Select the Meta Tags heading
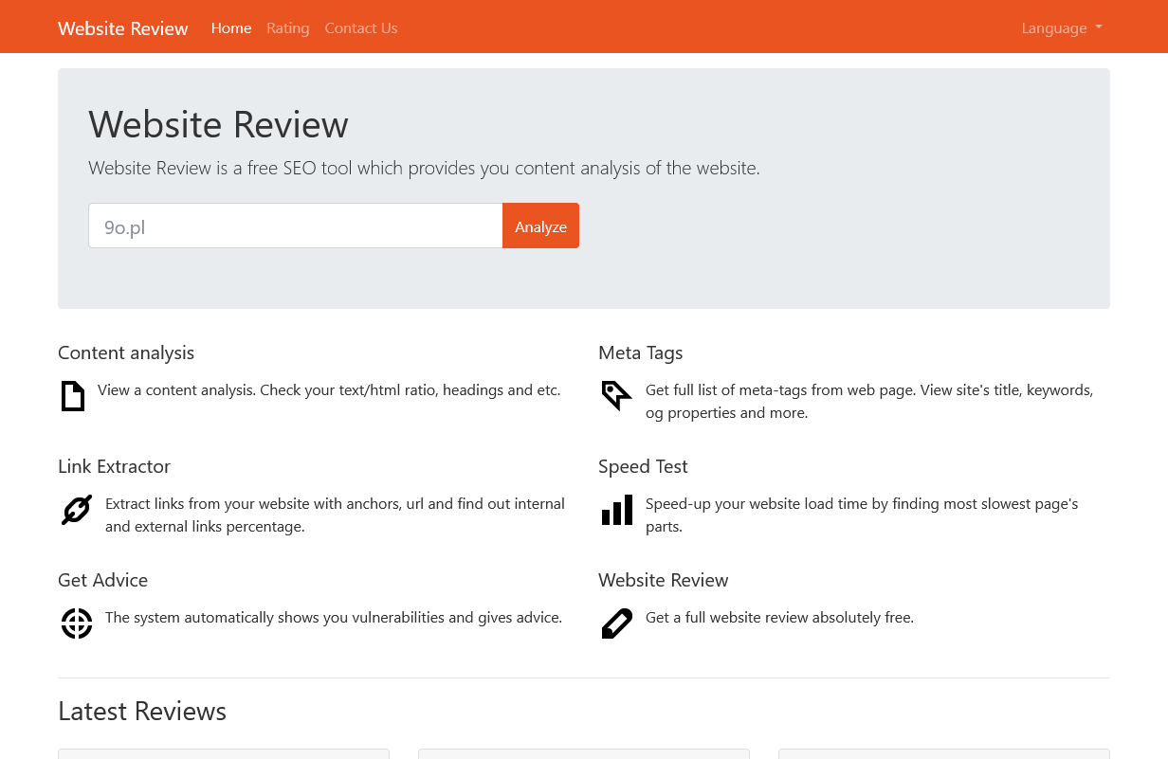The height and width of the screenshot is (759, 1168). coord(640,352)
